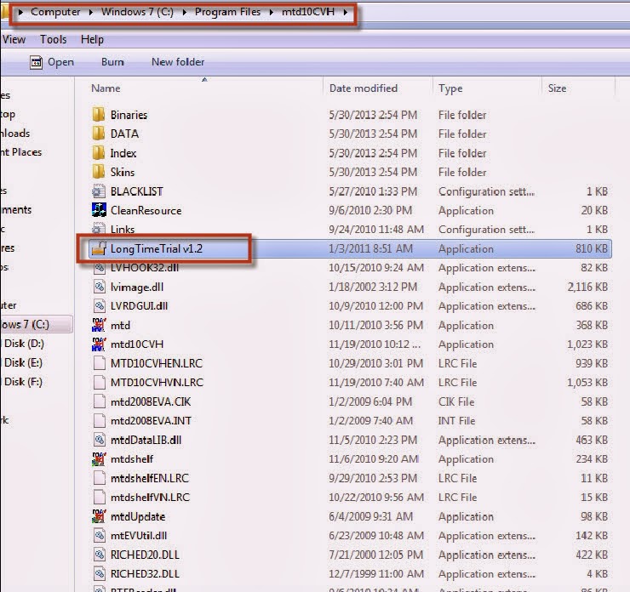Screen dimensions: 630x592
Task: Select the mtdUpdate application icon
Action: [x=99, y=516]
